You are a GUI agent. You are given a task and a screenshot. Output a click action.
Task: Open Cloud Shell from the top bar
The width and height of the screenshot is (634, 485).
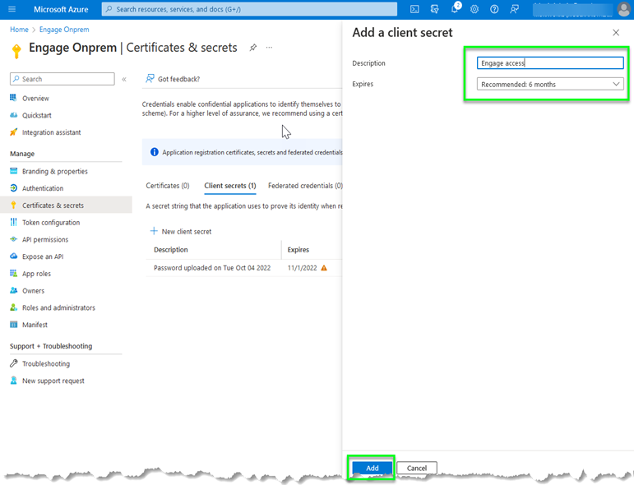point(414,9)
